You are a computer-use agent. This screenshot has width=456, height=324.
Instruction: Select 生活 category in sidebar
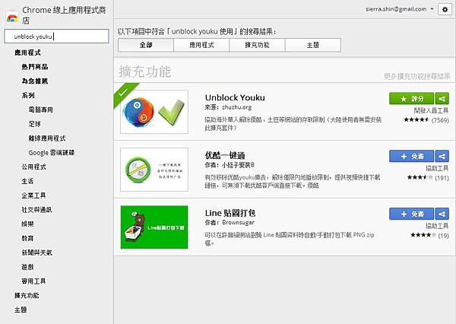point(27,181)
